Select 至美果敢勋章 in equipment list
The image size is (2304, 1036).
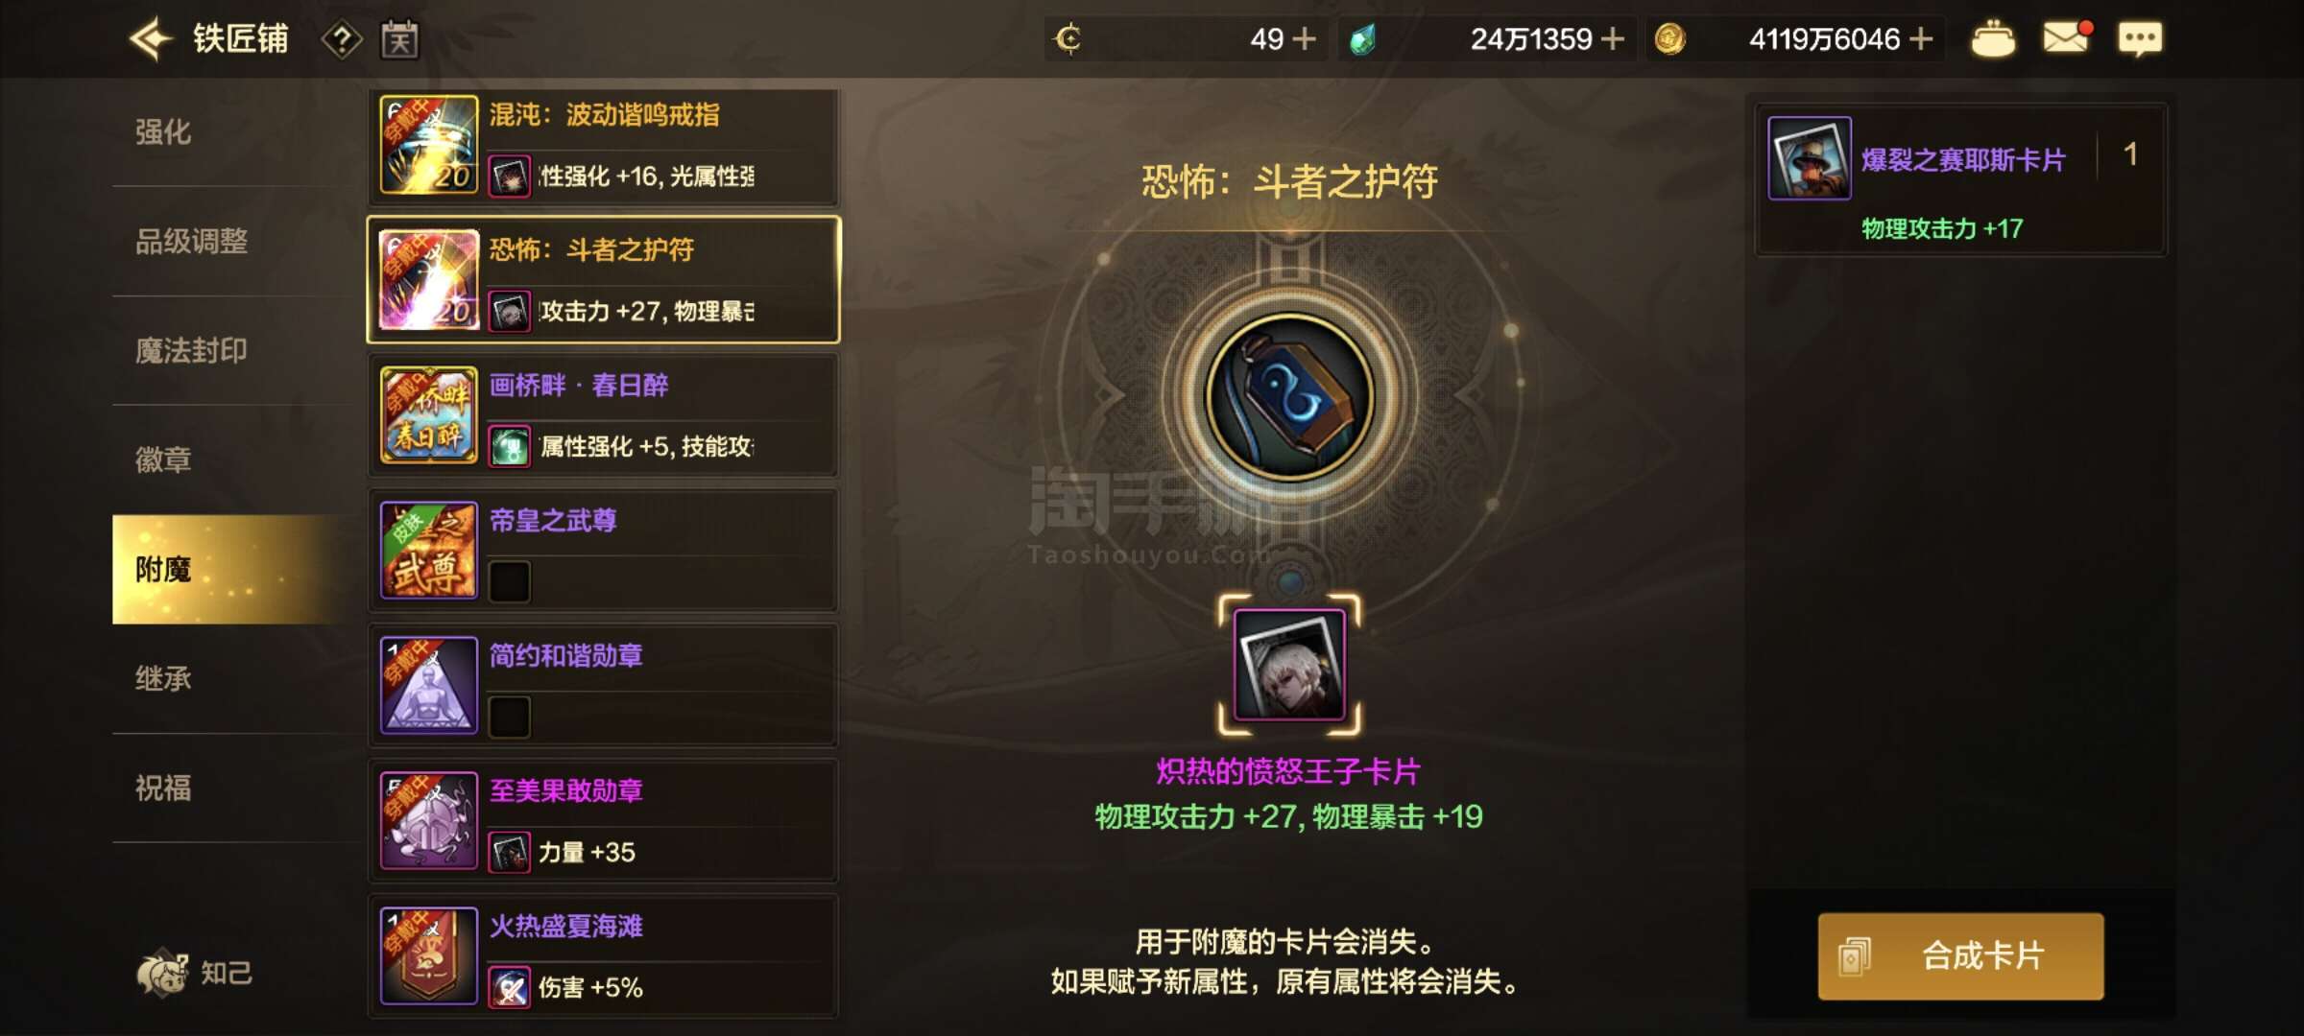pyautogui.click(x=604, y=821)
